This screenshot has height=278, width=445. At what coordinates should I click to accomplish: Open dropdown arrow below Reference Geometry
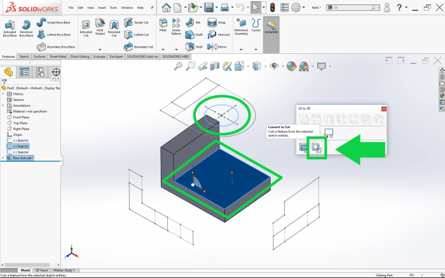[241, 50]
